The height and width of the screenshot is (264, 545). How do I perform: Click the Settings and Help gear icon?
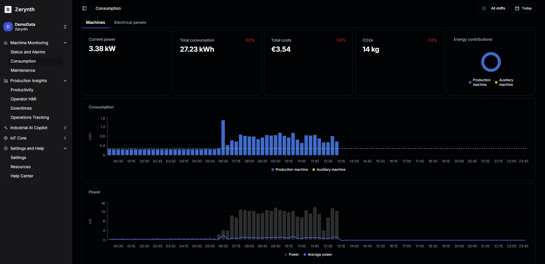[5, 148]
